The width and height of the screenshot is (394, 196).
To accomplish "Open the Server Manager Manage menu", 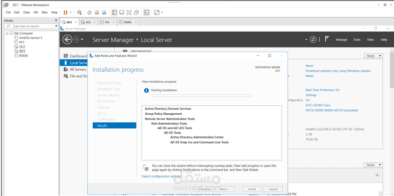I will pos(341,40).
